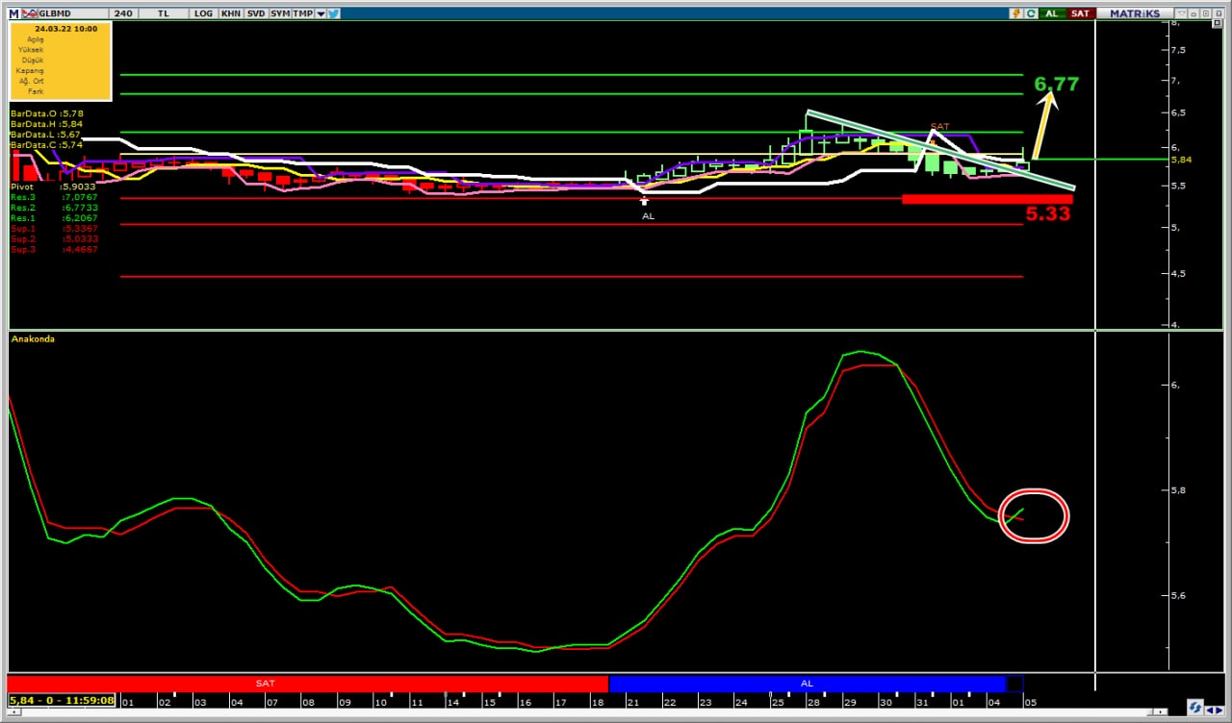Click the chart icon beside GLBMD symbol
Viewport: 1232px width, 723px height.
tap(29, 13)
